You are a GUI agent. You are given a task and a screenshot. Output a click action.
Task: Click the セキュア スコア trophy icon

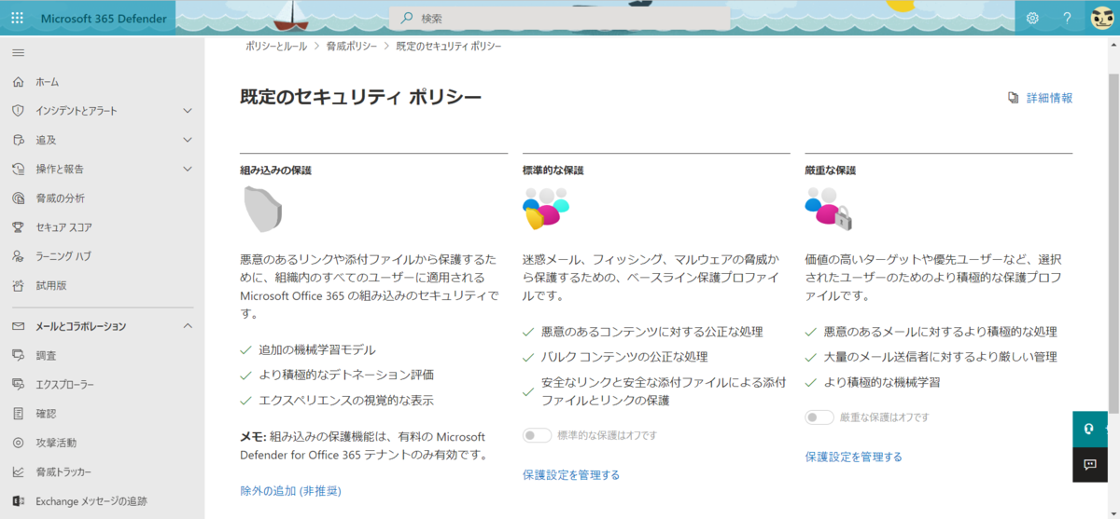[x=18, y=226]
